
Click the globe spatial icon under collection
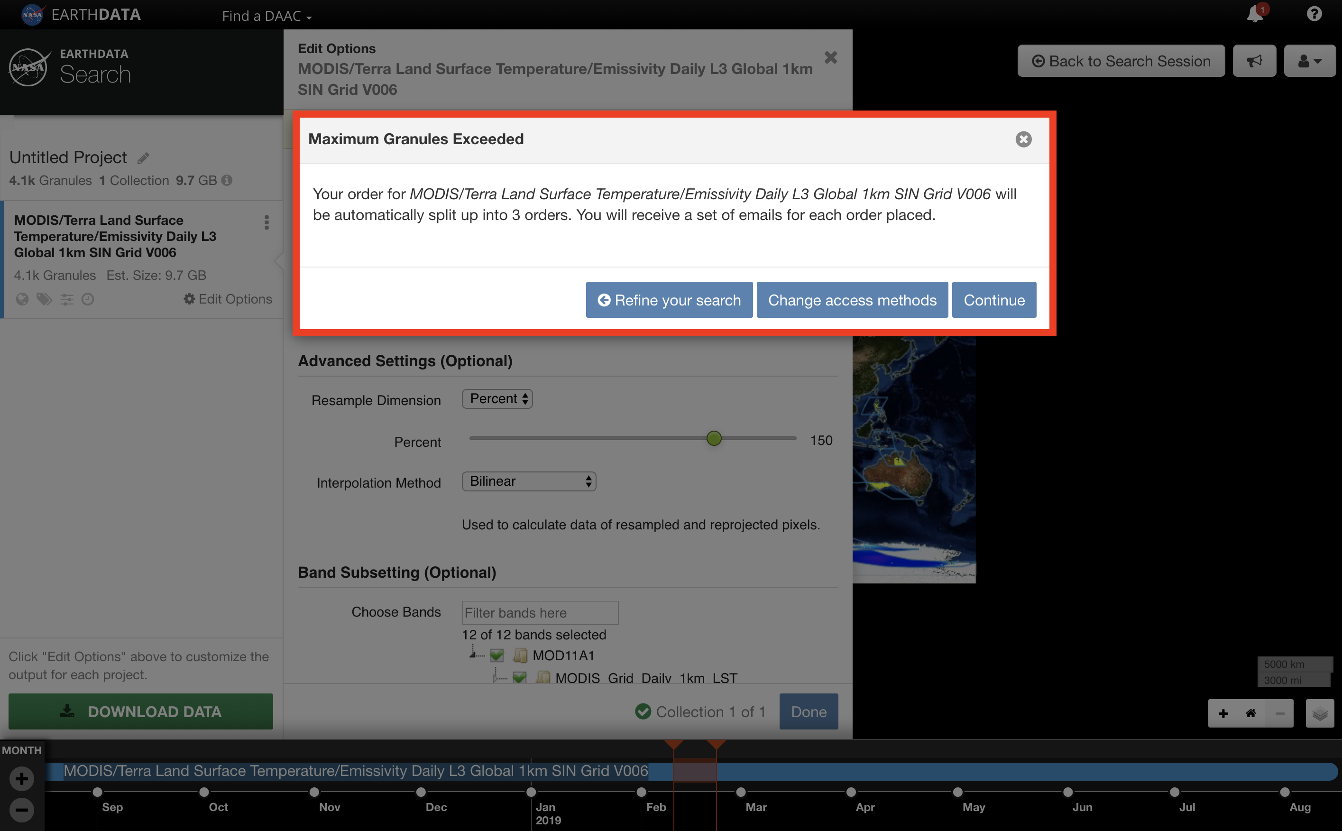coord(22,299)
